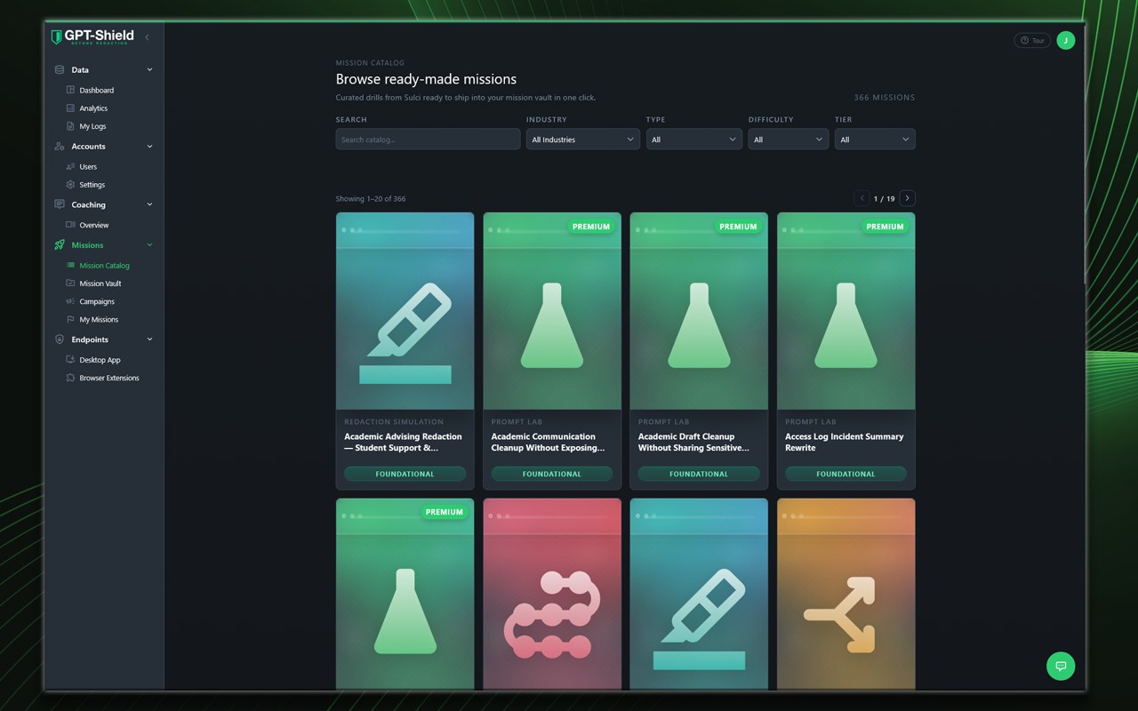Screen dimensions: 1138x711
Task: Click the Users icon in sidebar
Action: click(71, 166)
